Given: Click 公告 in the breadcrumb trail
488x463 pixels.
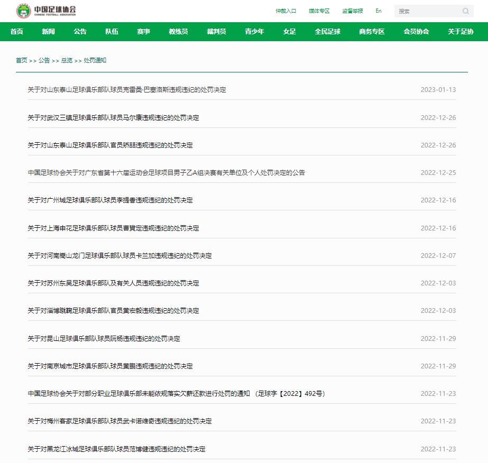Looking at the screenshot, I should coord(45,61).
